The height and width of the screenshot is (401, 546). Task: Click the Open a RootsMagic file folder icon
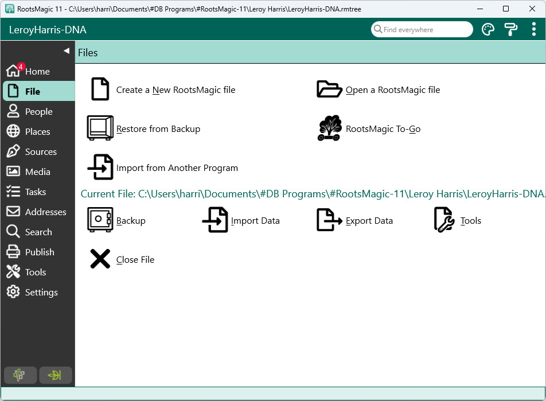point(329,89)
